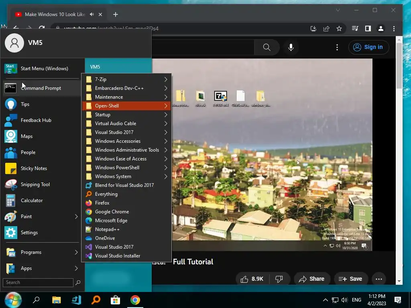Open Sticky Notes icon

[x=11, y=168]
